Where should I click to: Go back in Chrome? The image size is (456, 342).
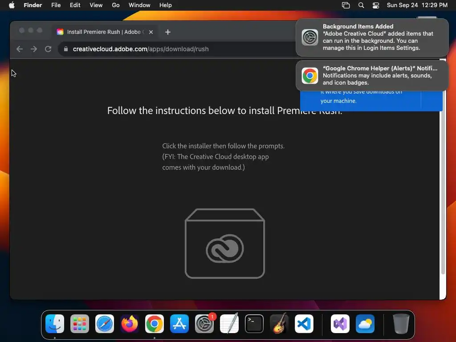click(x=20, y=49)
